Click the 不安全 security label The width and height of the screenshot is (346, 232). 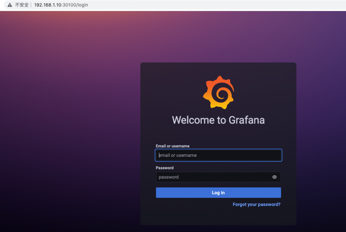click(x=22, y=5)
